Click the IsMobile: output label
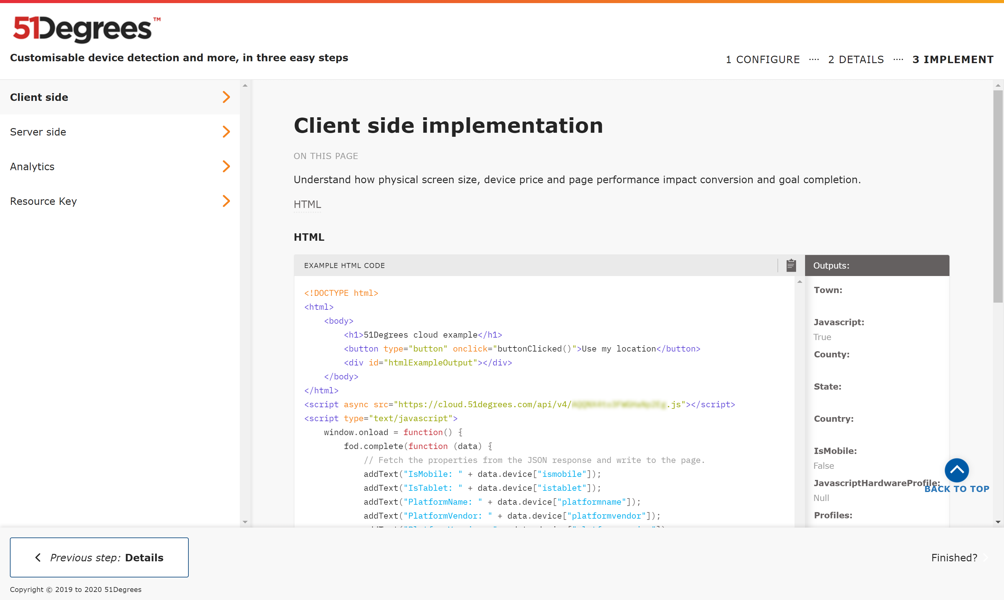The height and width of the screenshot is (600, 1004). point(835,451)
